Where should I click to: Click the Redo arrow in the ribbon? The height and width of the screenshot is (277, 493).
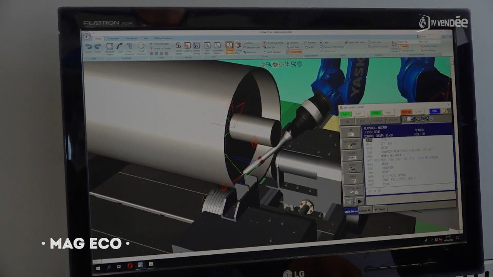(x=98, y=47)
